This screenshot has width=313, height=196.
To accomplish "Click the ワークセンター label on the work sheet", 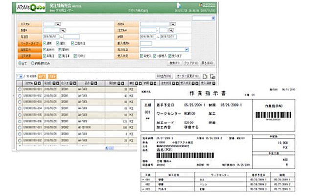I will 169,114.
